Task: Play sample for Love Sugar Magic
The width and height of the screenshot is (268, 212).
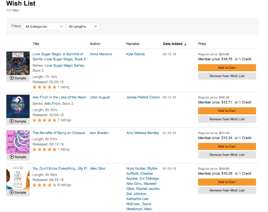Action: (18, 78)
